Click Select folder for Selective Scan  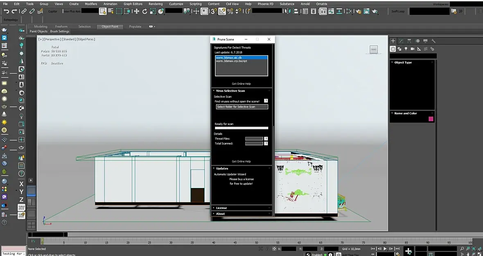tap(242, 107)
